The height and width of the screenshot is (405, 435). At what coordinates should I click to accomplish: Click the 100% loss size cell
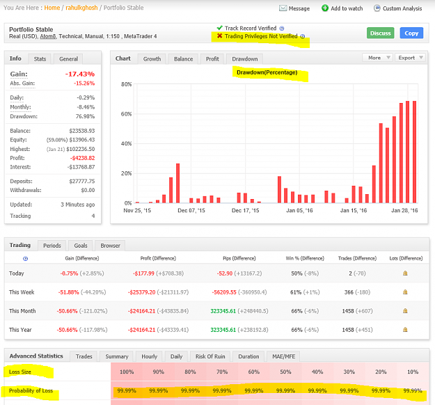point(127,372)
